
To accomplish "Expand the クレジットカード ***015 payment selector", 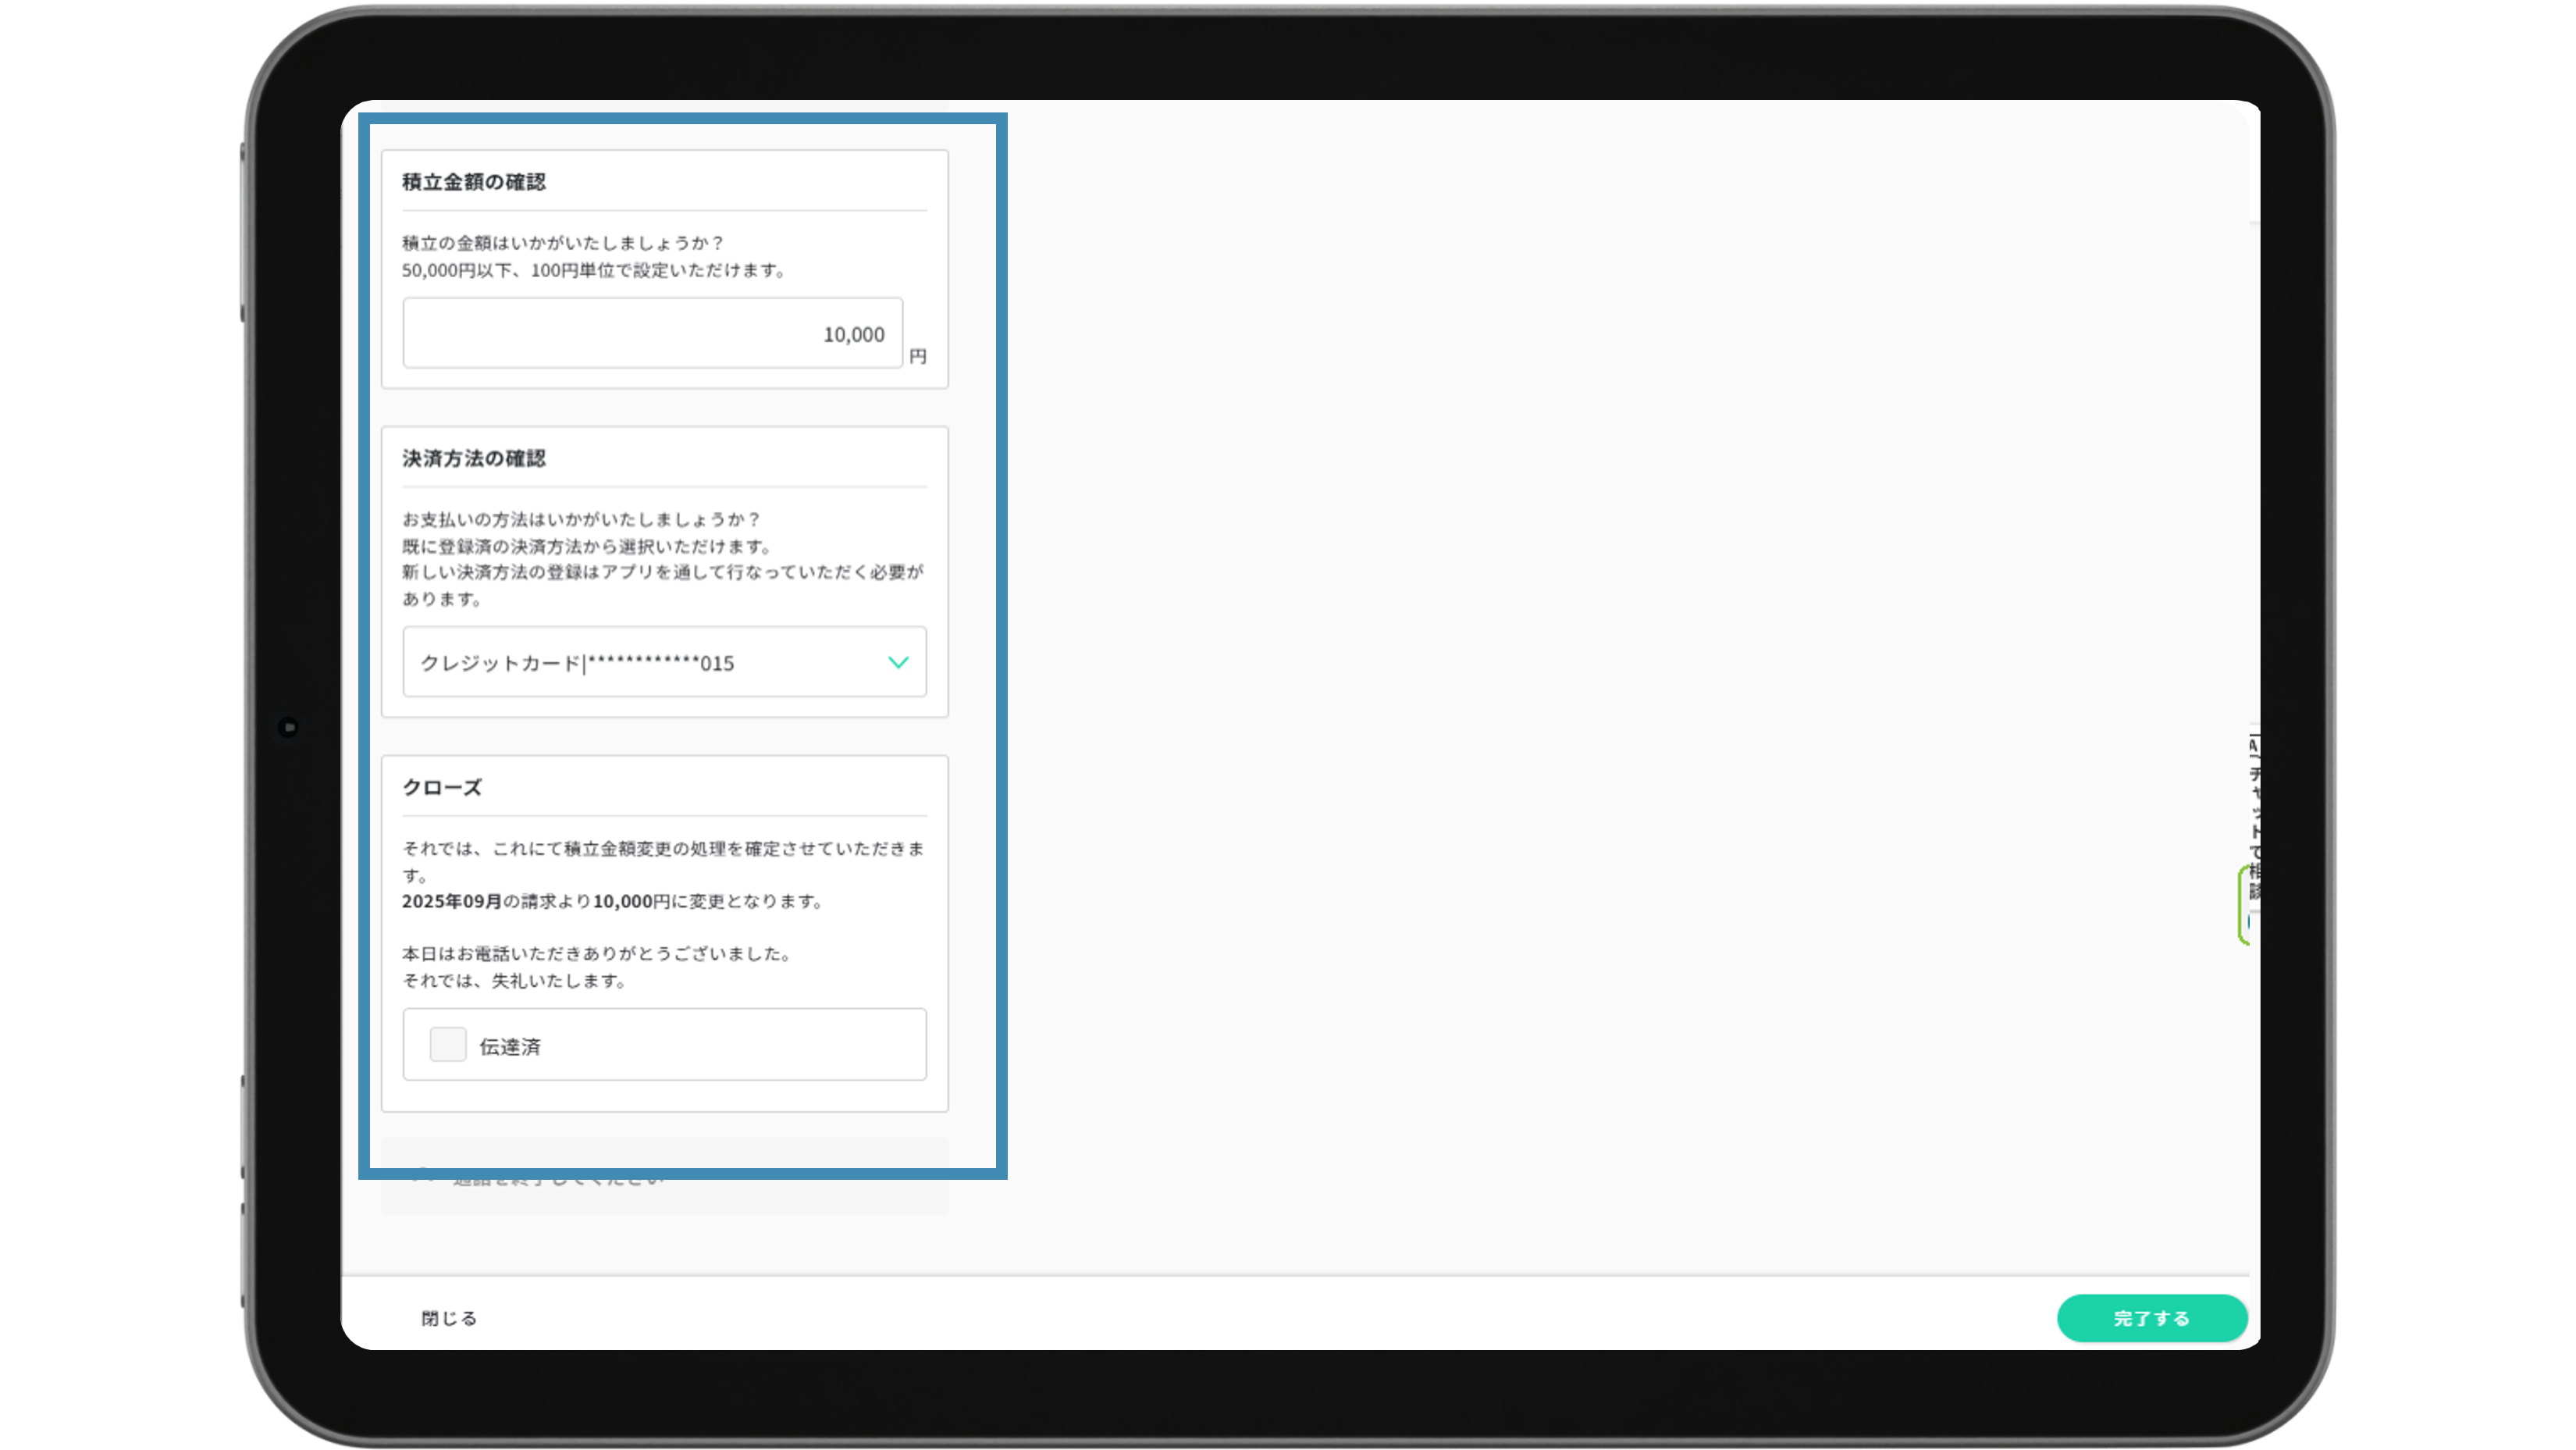I will pyautogui.click(x=664, y=662).
